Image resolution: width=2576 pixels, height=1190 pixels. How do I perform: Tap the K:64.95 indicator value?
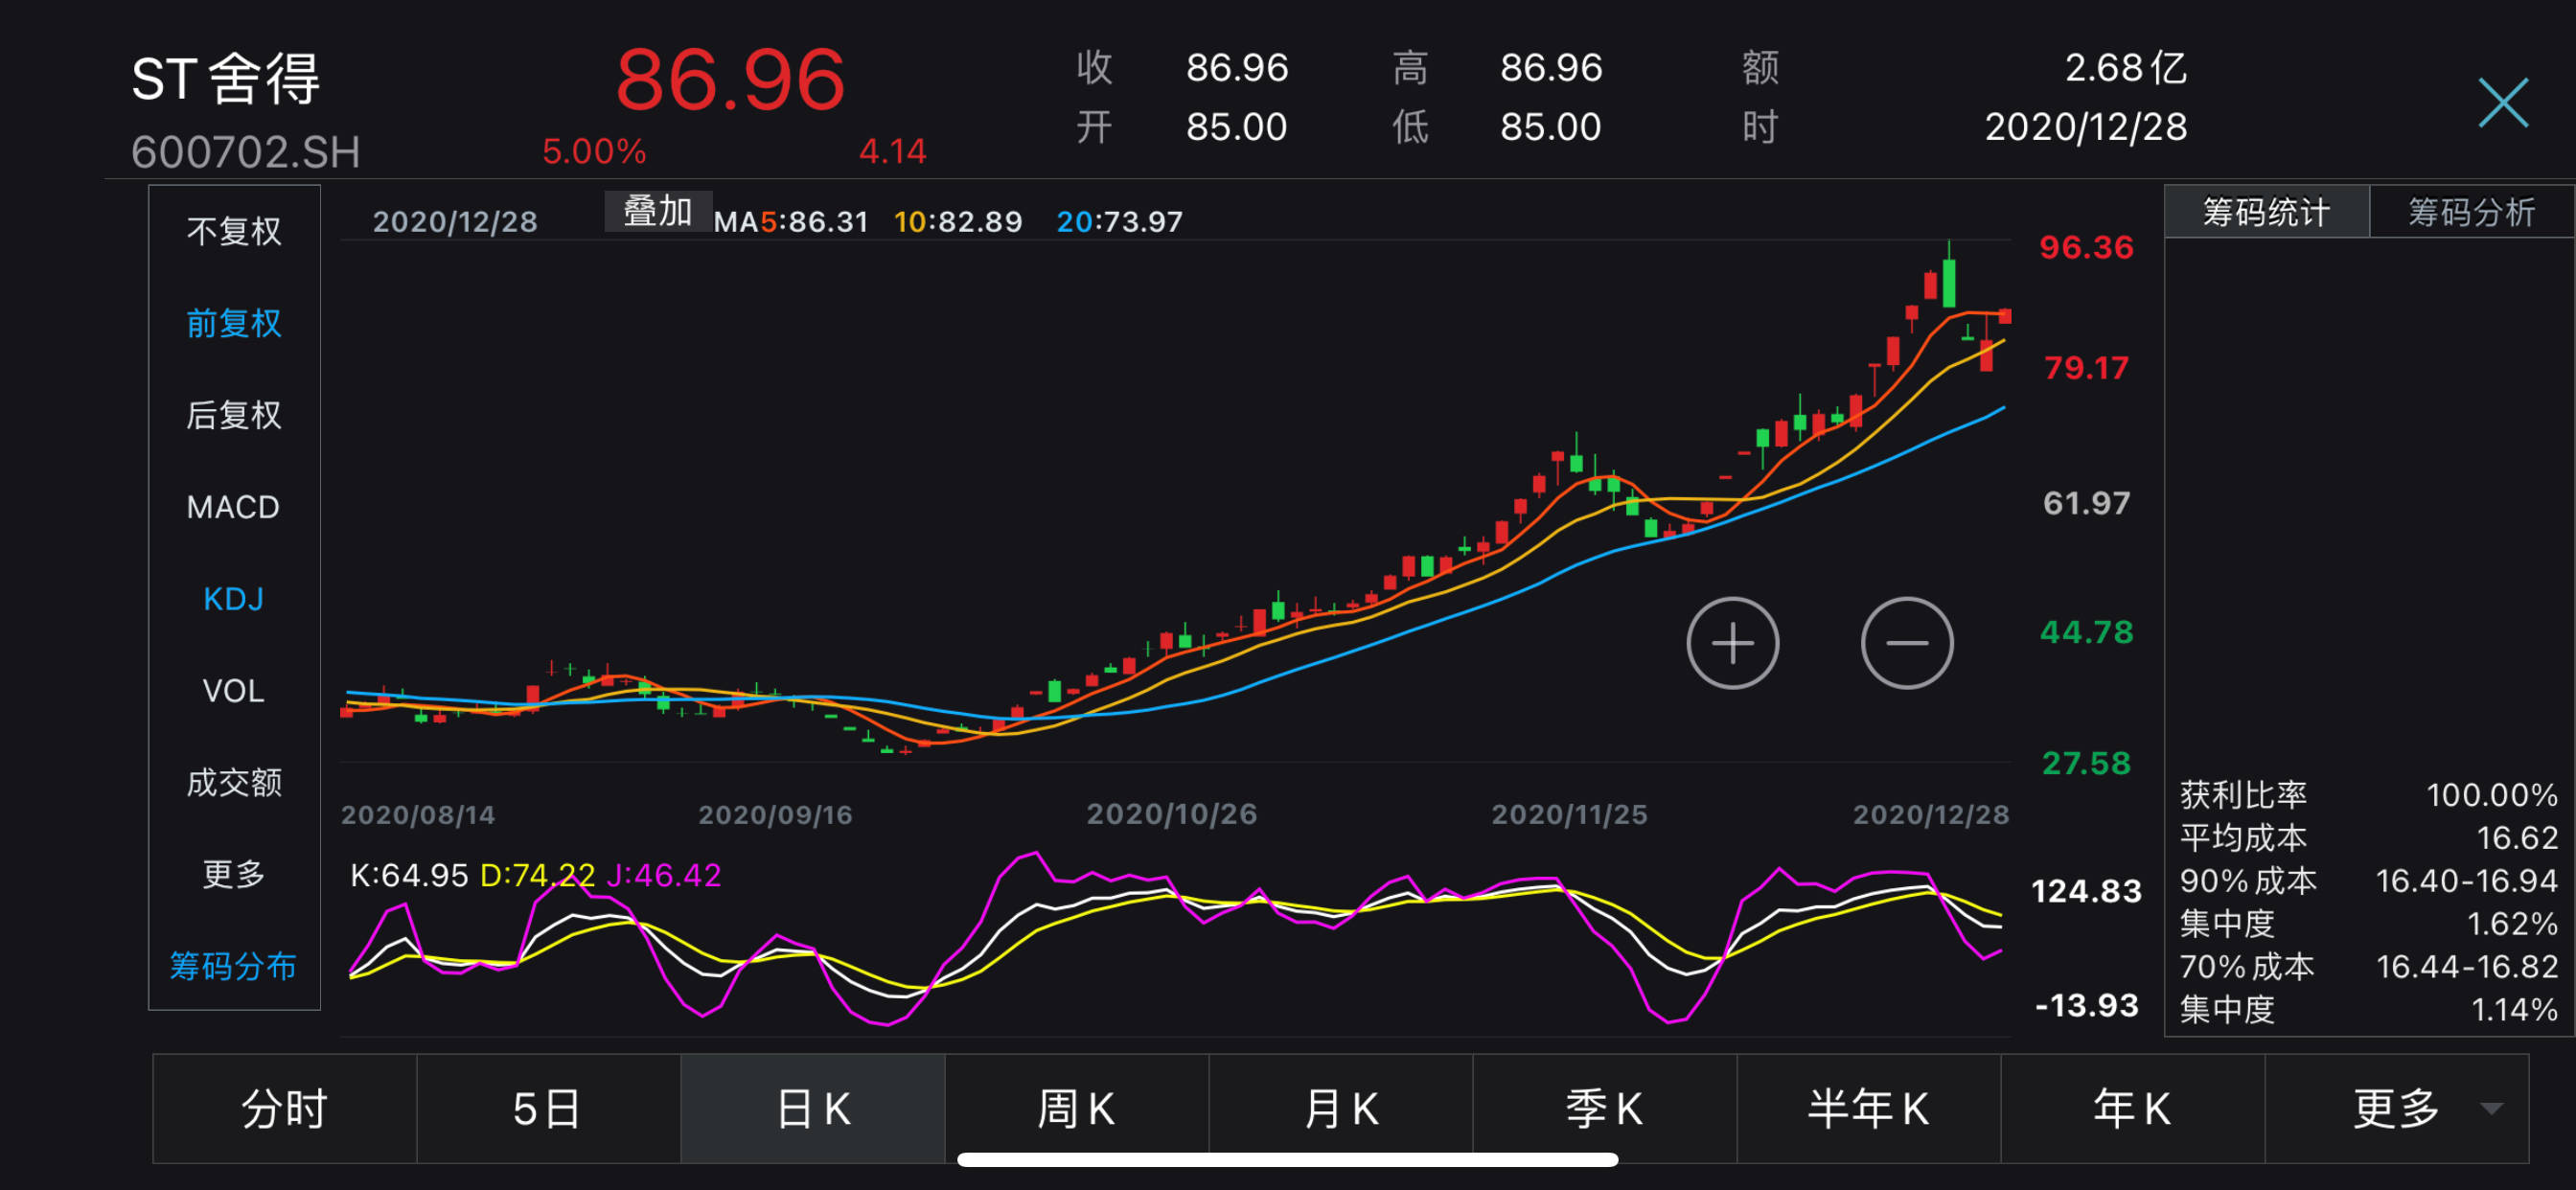[x=409, y=875]
